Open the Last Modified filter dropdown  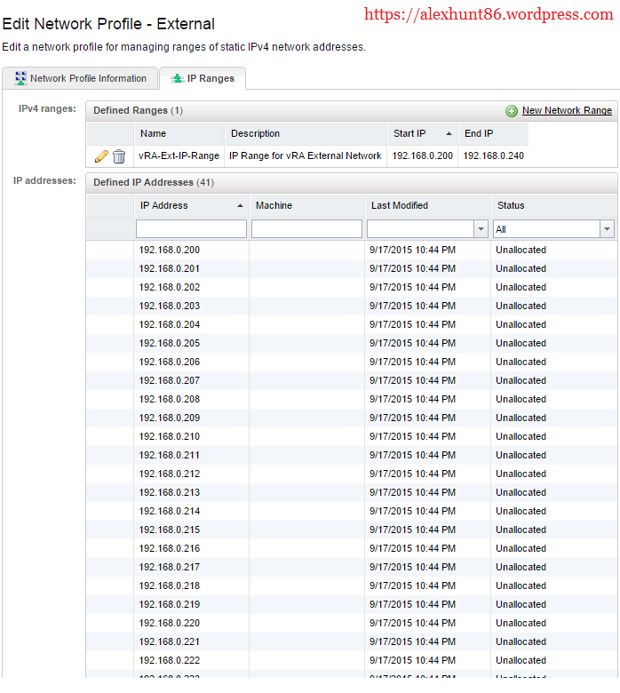coord(481,229)
